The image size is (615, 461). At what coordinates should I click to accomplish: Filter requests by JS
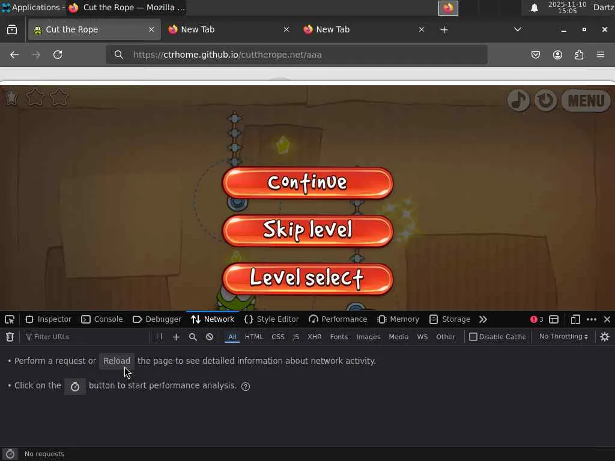coord(296,337)
